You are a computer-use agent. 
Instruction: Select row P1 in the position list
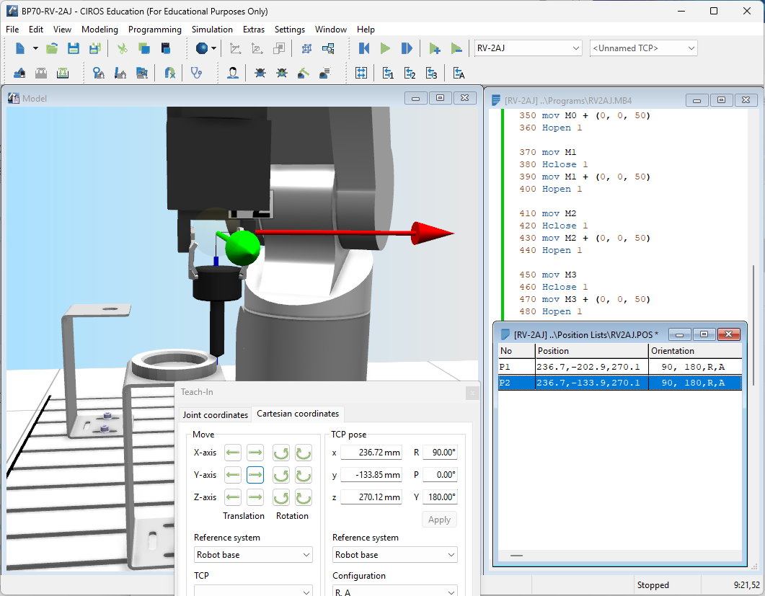pyautogui.click(x=620, y=367)
